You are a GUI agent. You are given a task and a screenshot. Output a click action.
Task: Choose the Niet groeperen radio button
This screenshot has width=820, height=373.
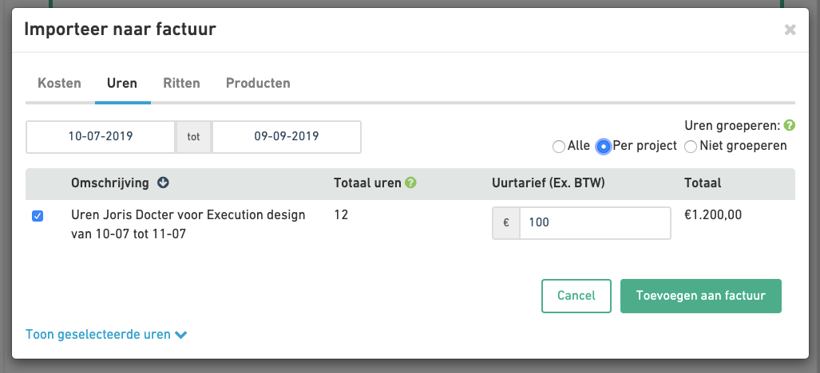(691, 146)
